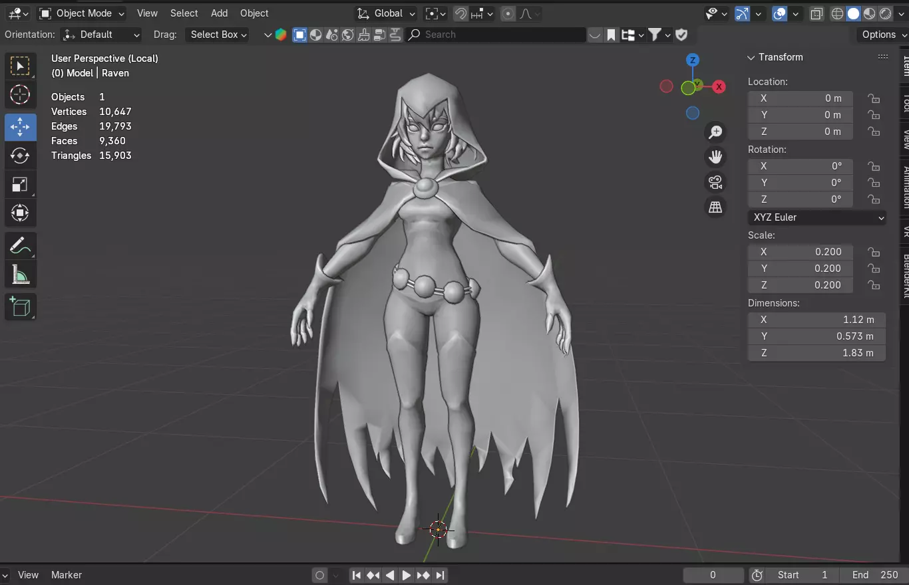Jump to the timeline start frame
909x585 pixels.
point(357,575)
